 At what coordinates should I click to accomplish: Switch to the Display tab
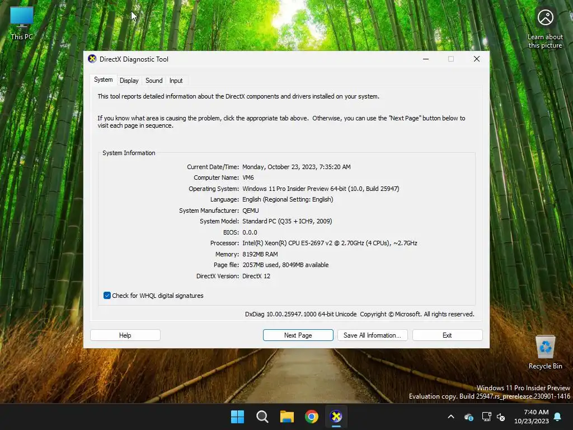pos(129,81)
